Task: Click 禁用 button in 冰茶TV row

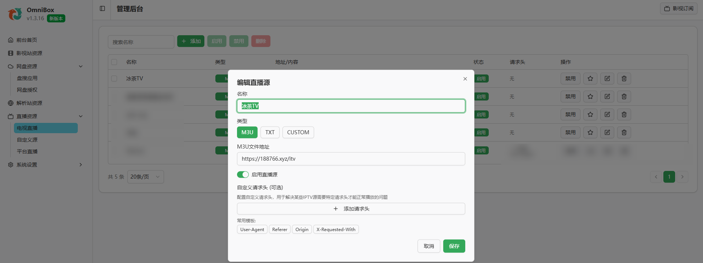Action: pyautogui.click(x=570, y=78)
